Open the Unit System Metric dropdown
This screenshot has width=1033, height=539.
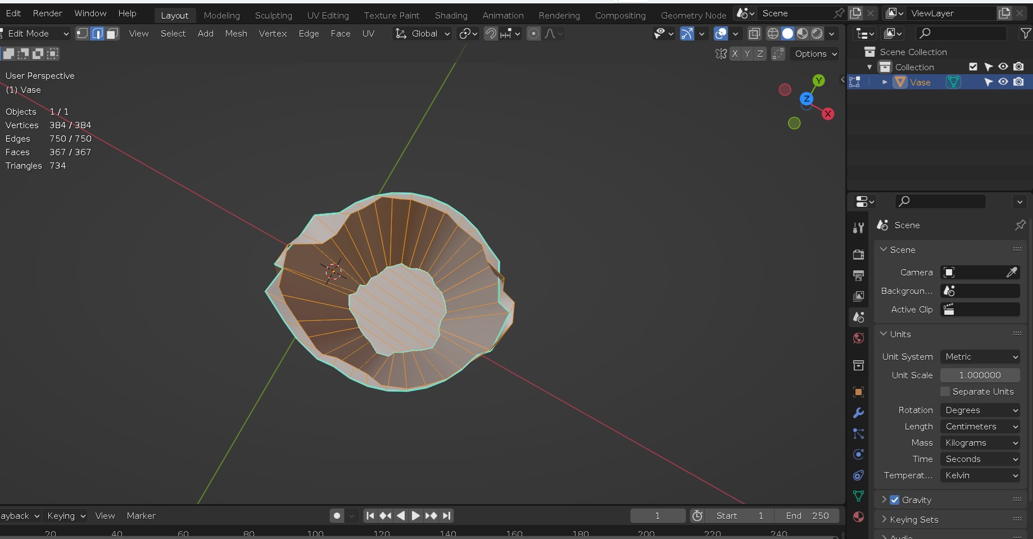coord(980,356)
